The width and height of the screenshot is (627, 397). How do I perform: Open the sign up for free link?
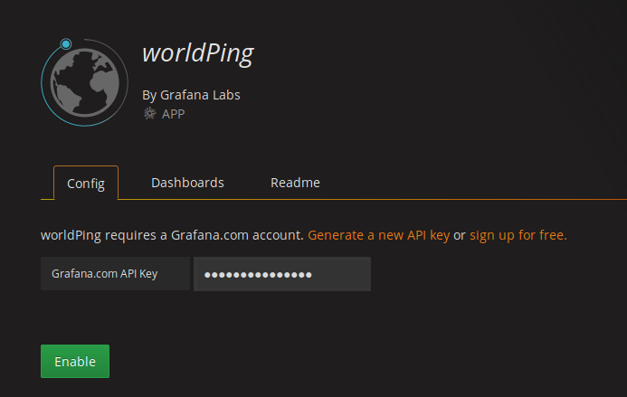click(518, 235)
